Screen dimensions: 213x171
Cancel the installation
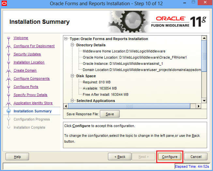pyautogui.click(x=196, y=157)
